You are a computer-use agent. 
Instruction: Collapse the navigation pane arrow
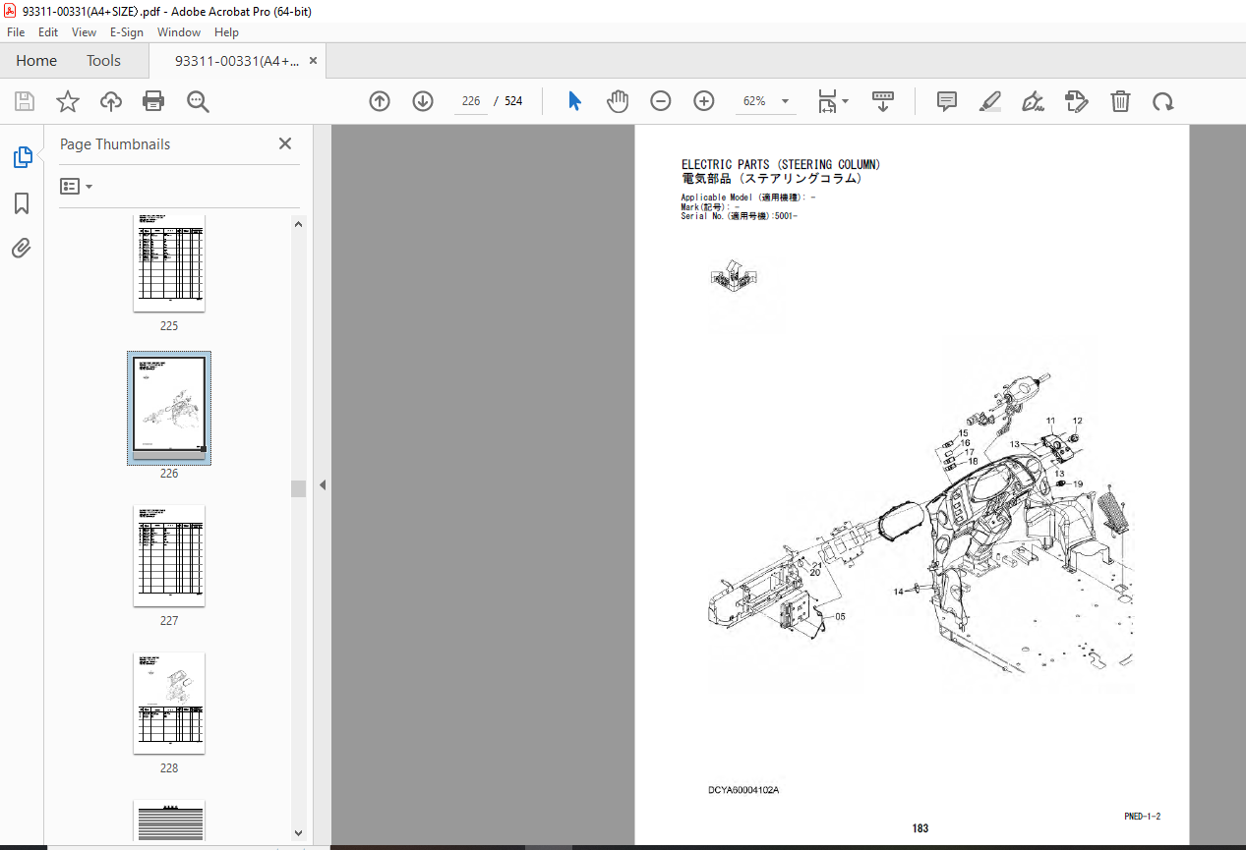click(x=322, y=484)
